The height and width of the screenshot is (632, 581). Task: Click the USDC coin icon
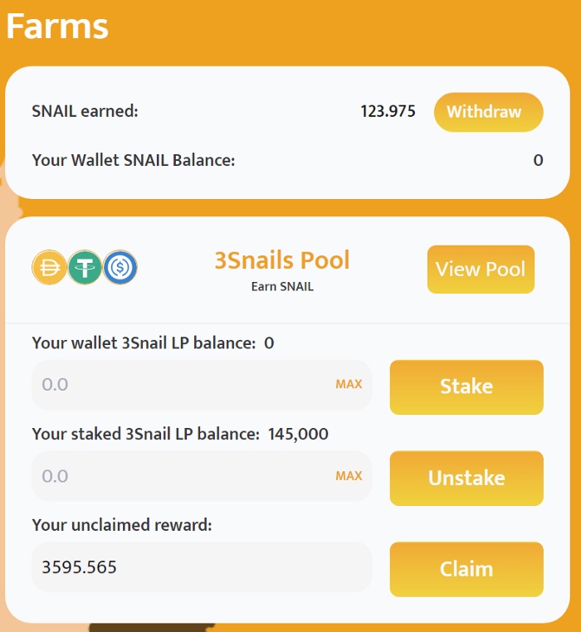tap(120, 268)
